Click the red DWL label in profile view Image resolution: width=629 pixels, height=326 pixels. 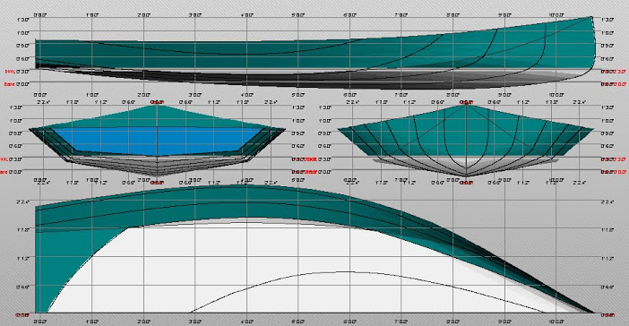pyautogui.click(x=10, y=72)
